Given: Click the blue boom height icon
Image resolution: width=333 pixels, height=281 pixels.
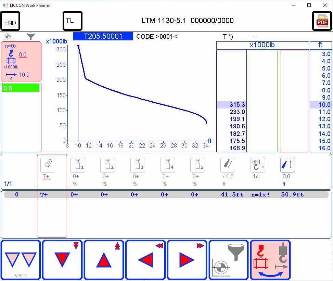Looking at the screenshot, I should coord(287,165).
